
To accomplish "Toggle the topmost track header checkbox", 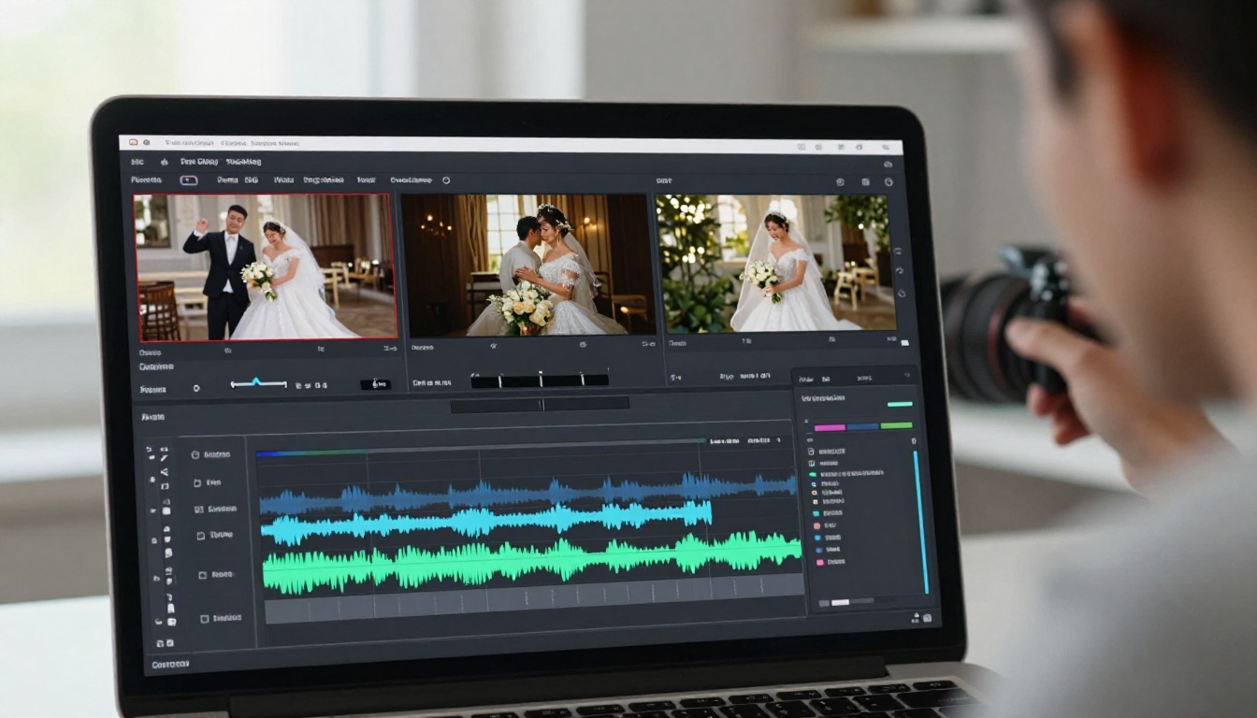I will tap(195, 455).
